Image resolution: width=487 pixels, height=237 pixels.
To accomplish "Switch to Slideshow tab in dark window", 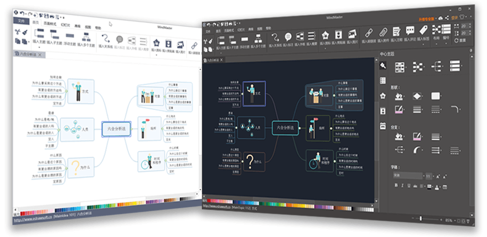I will [x=241, y=30].
